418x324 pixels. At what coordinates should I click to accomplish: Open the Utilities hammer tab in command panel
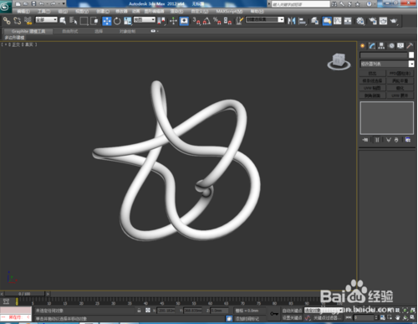(x=410, y=46)
